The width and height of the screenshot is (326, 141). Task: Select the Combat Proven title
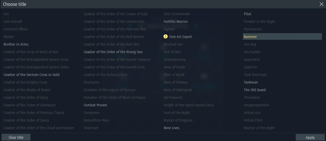click(x=95, y=105)
